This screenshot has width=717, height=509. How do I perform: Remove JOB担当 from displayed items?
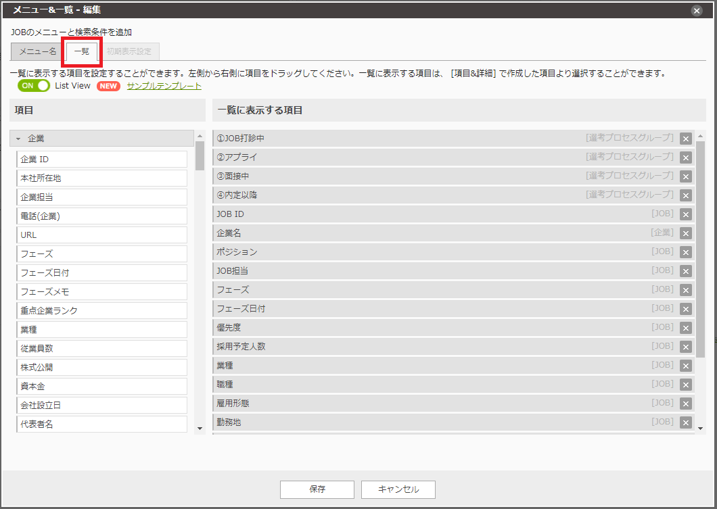pos(685,272)
